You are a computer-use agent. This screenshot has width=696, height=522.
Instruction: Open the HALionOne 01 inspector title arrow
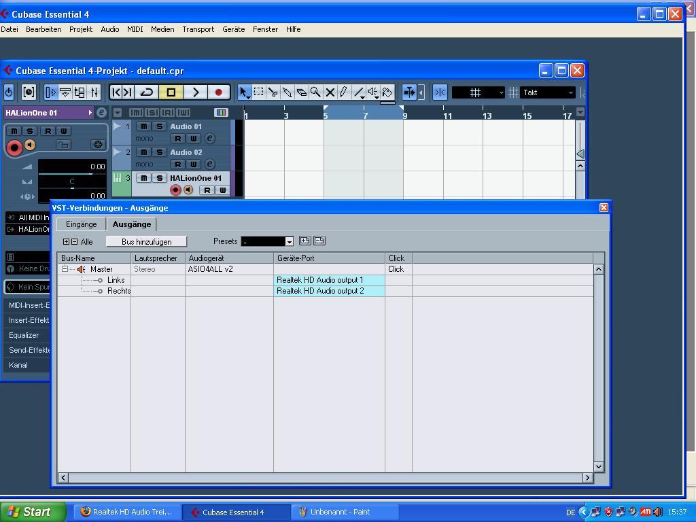click(x=90, y=113)
